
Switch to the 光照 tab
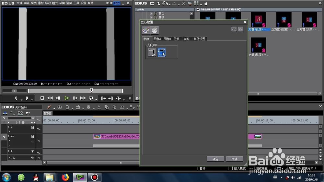187,39
